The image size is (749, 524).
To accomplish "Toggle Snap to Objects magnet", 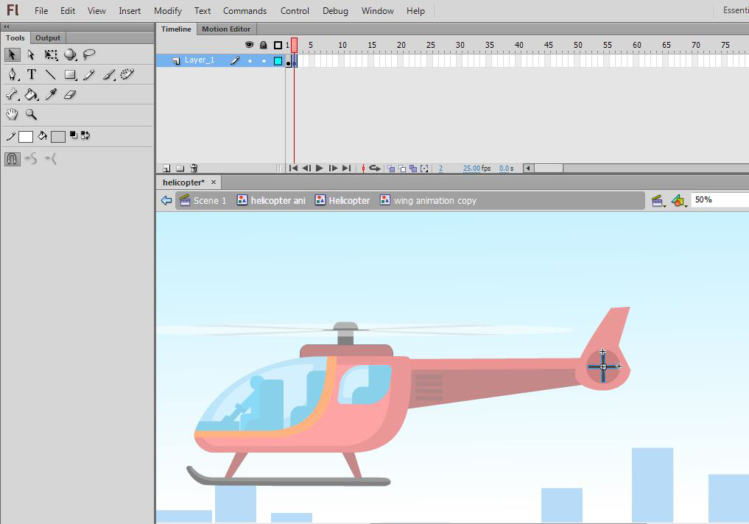I will coord(13,158).
